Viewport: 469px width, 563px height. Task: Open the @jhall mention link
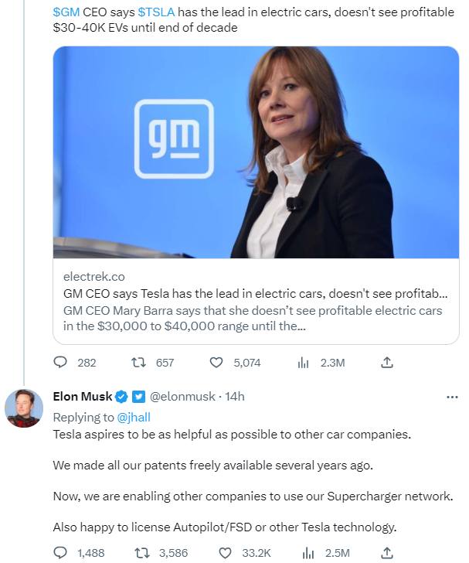pos(134,417)
